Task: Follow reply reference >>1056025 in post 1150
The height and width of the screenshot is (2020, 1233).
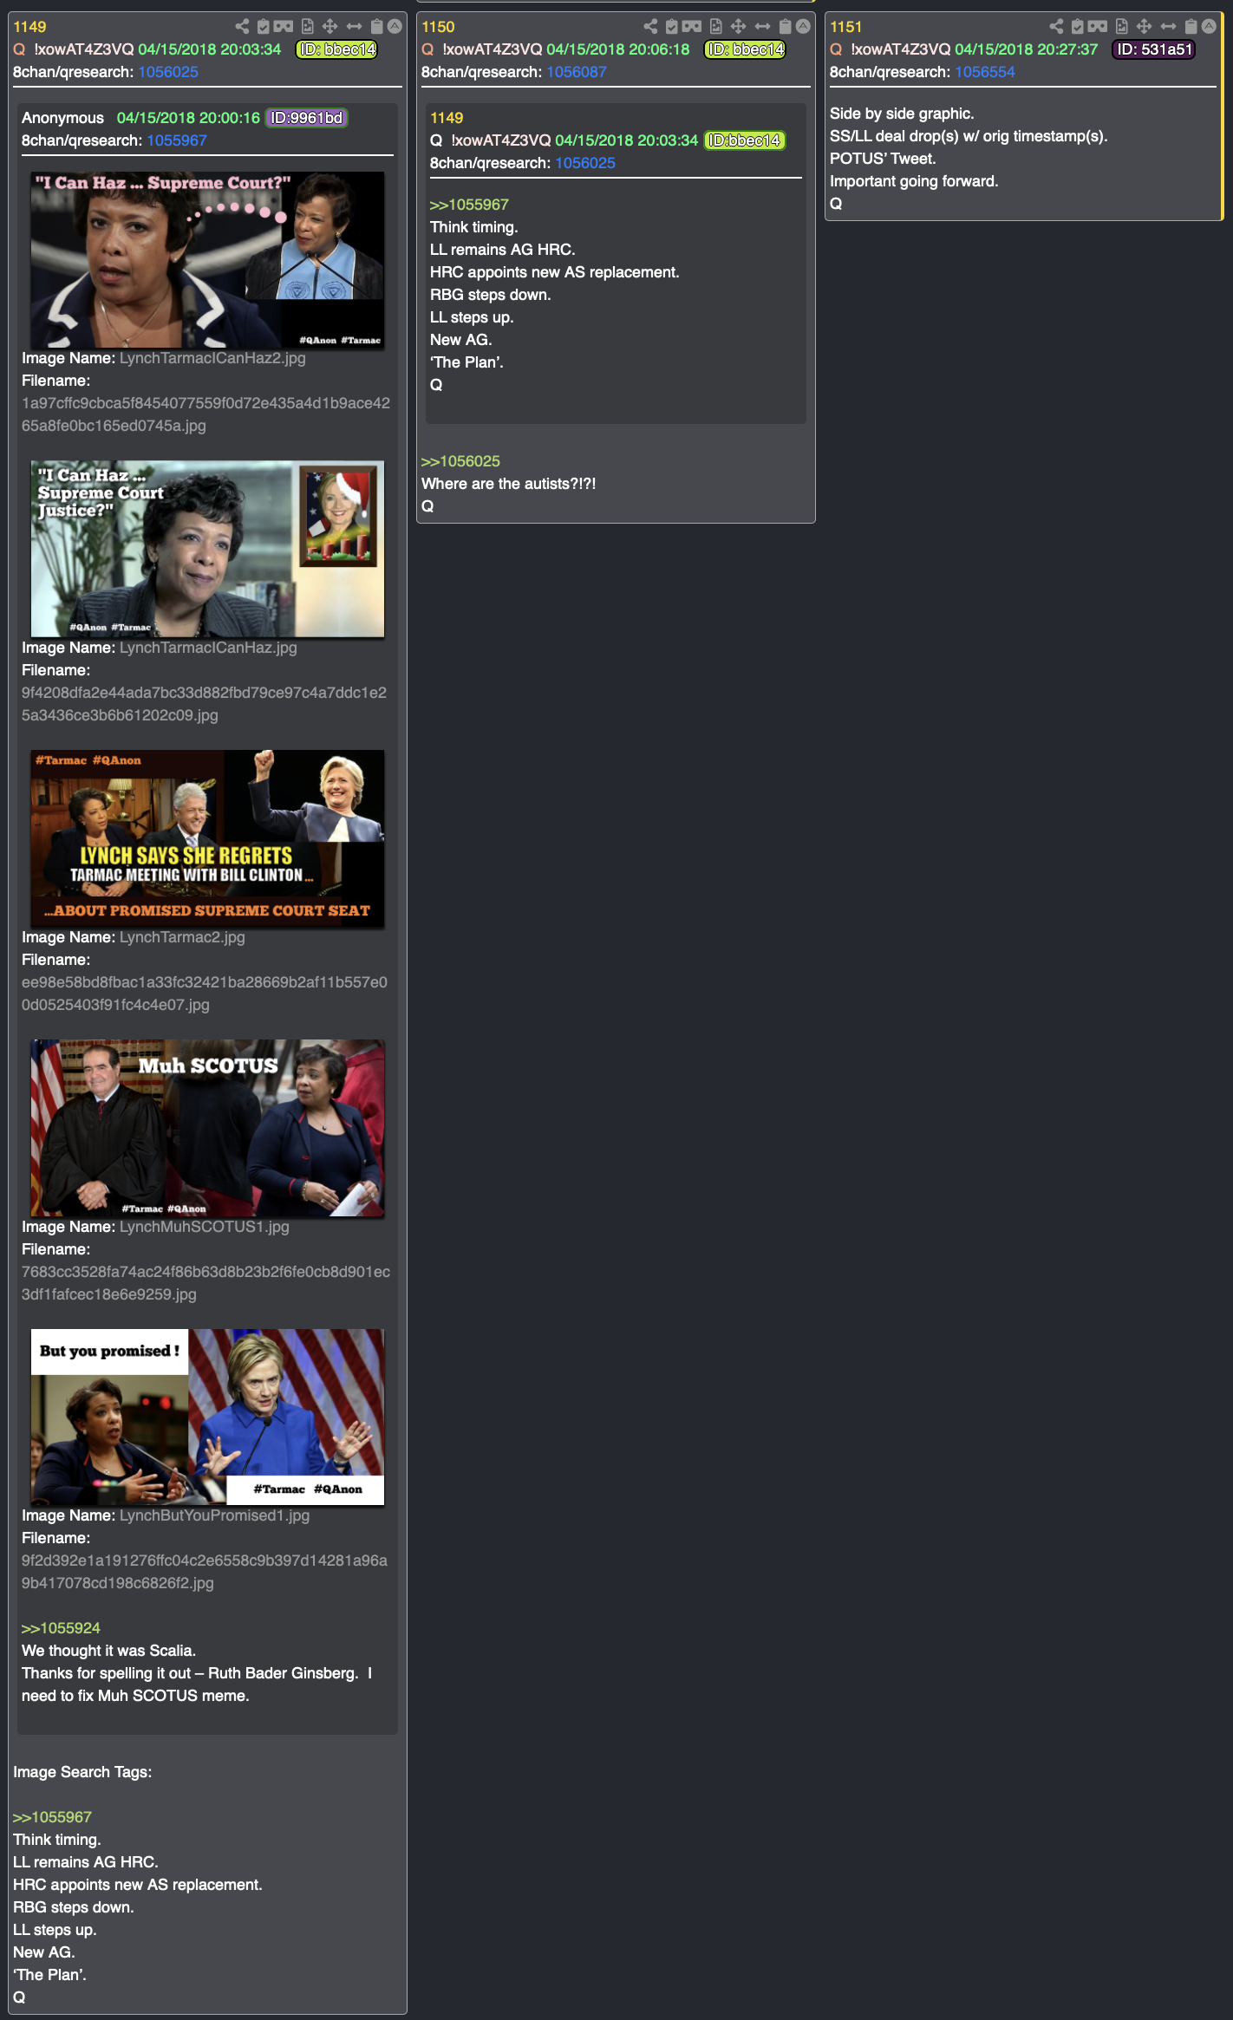Action: click(460, 461)
